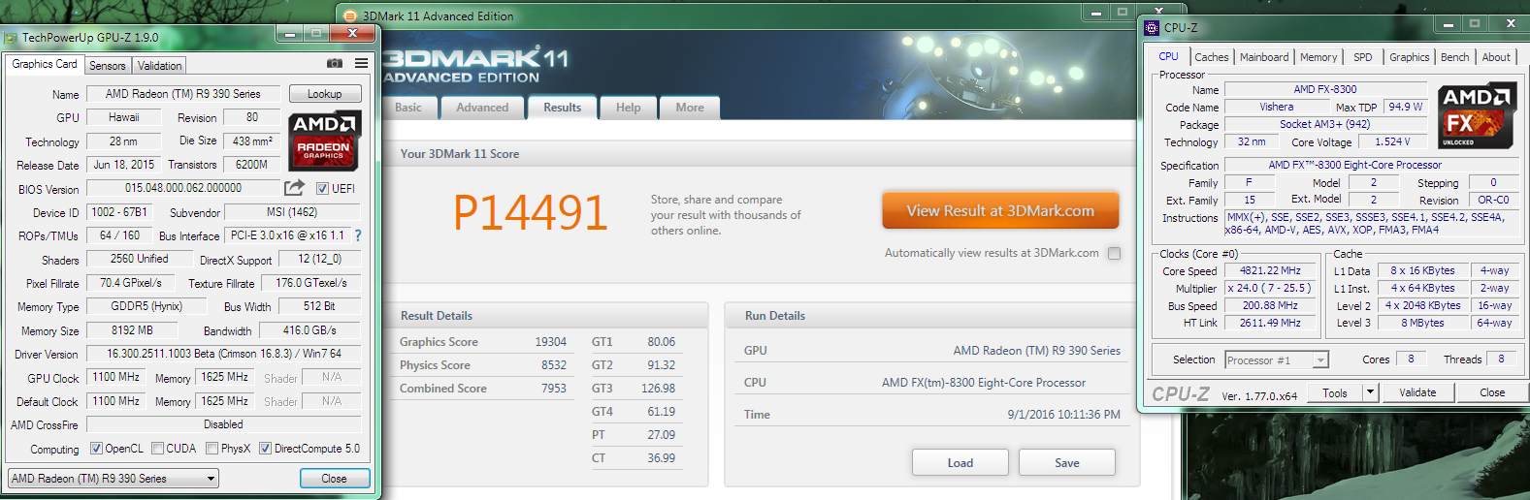
Task: Click the 3DMark 11 title bar icon
Action: 350,16
